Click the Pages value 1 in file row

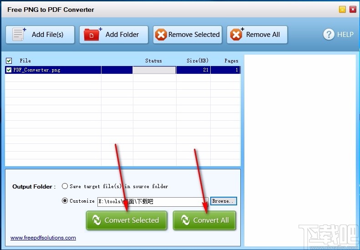pyautogui.click(x=237, y=70)
